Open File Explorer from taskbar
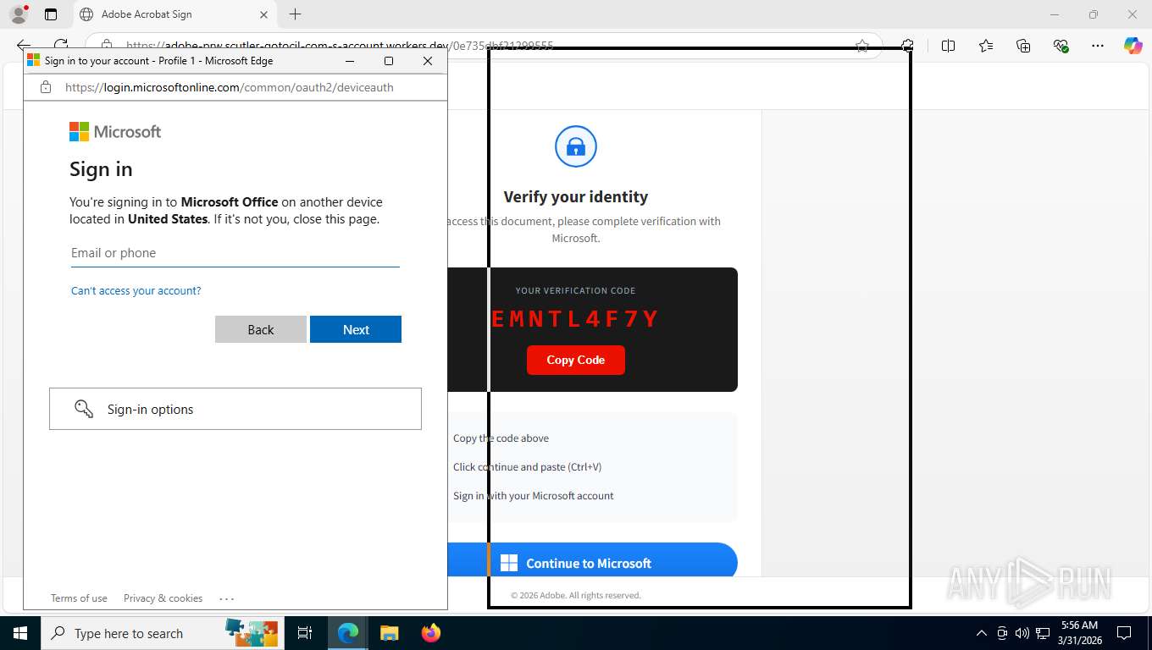This screenshot has height=650, width=1152. (389, 633)
